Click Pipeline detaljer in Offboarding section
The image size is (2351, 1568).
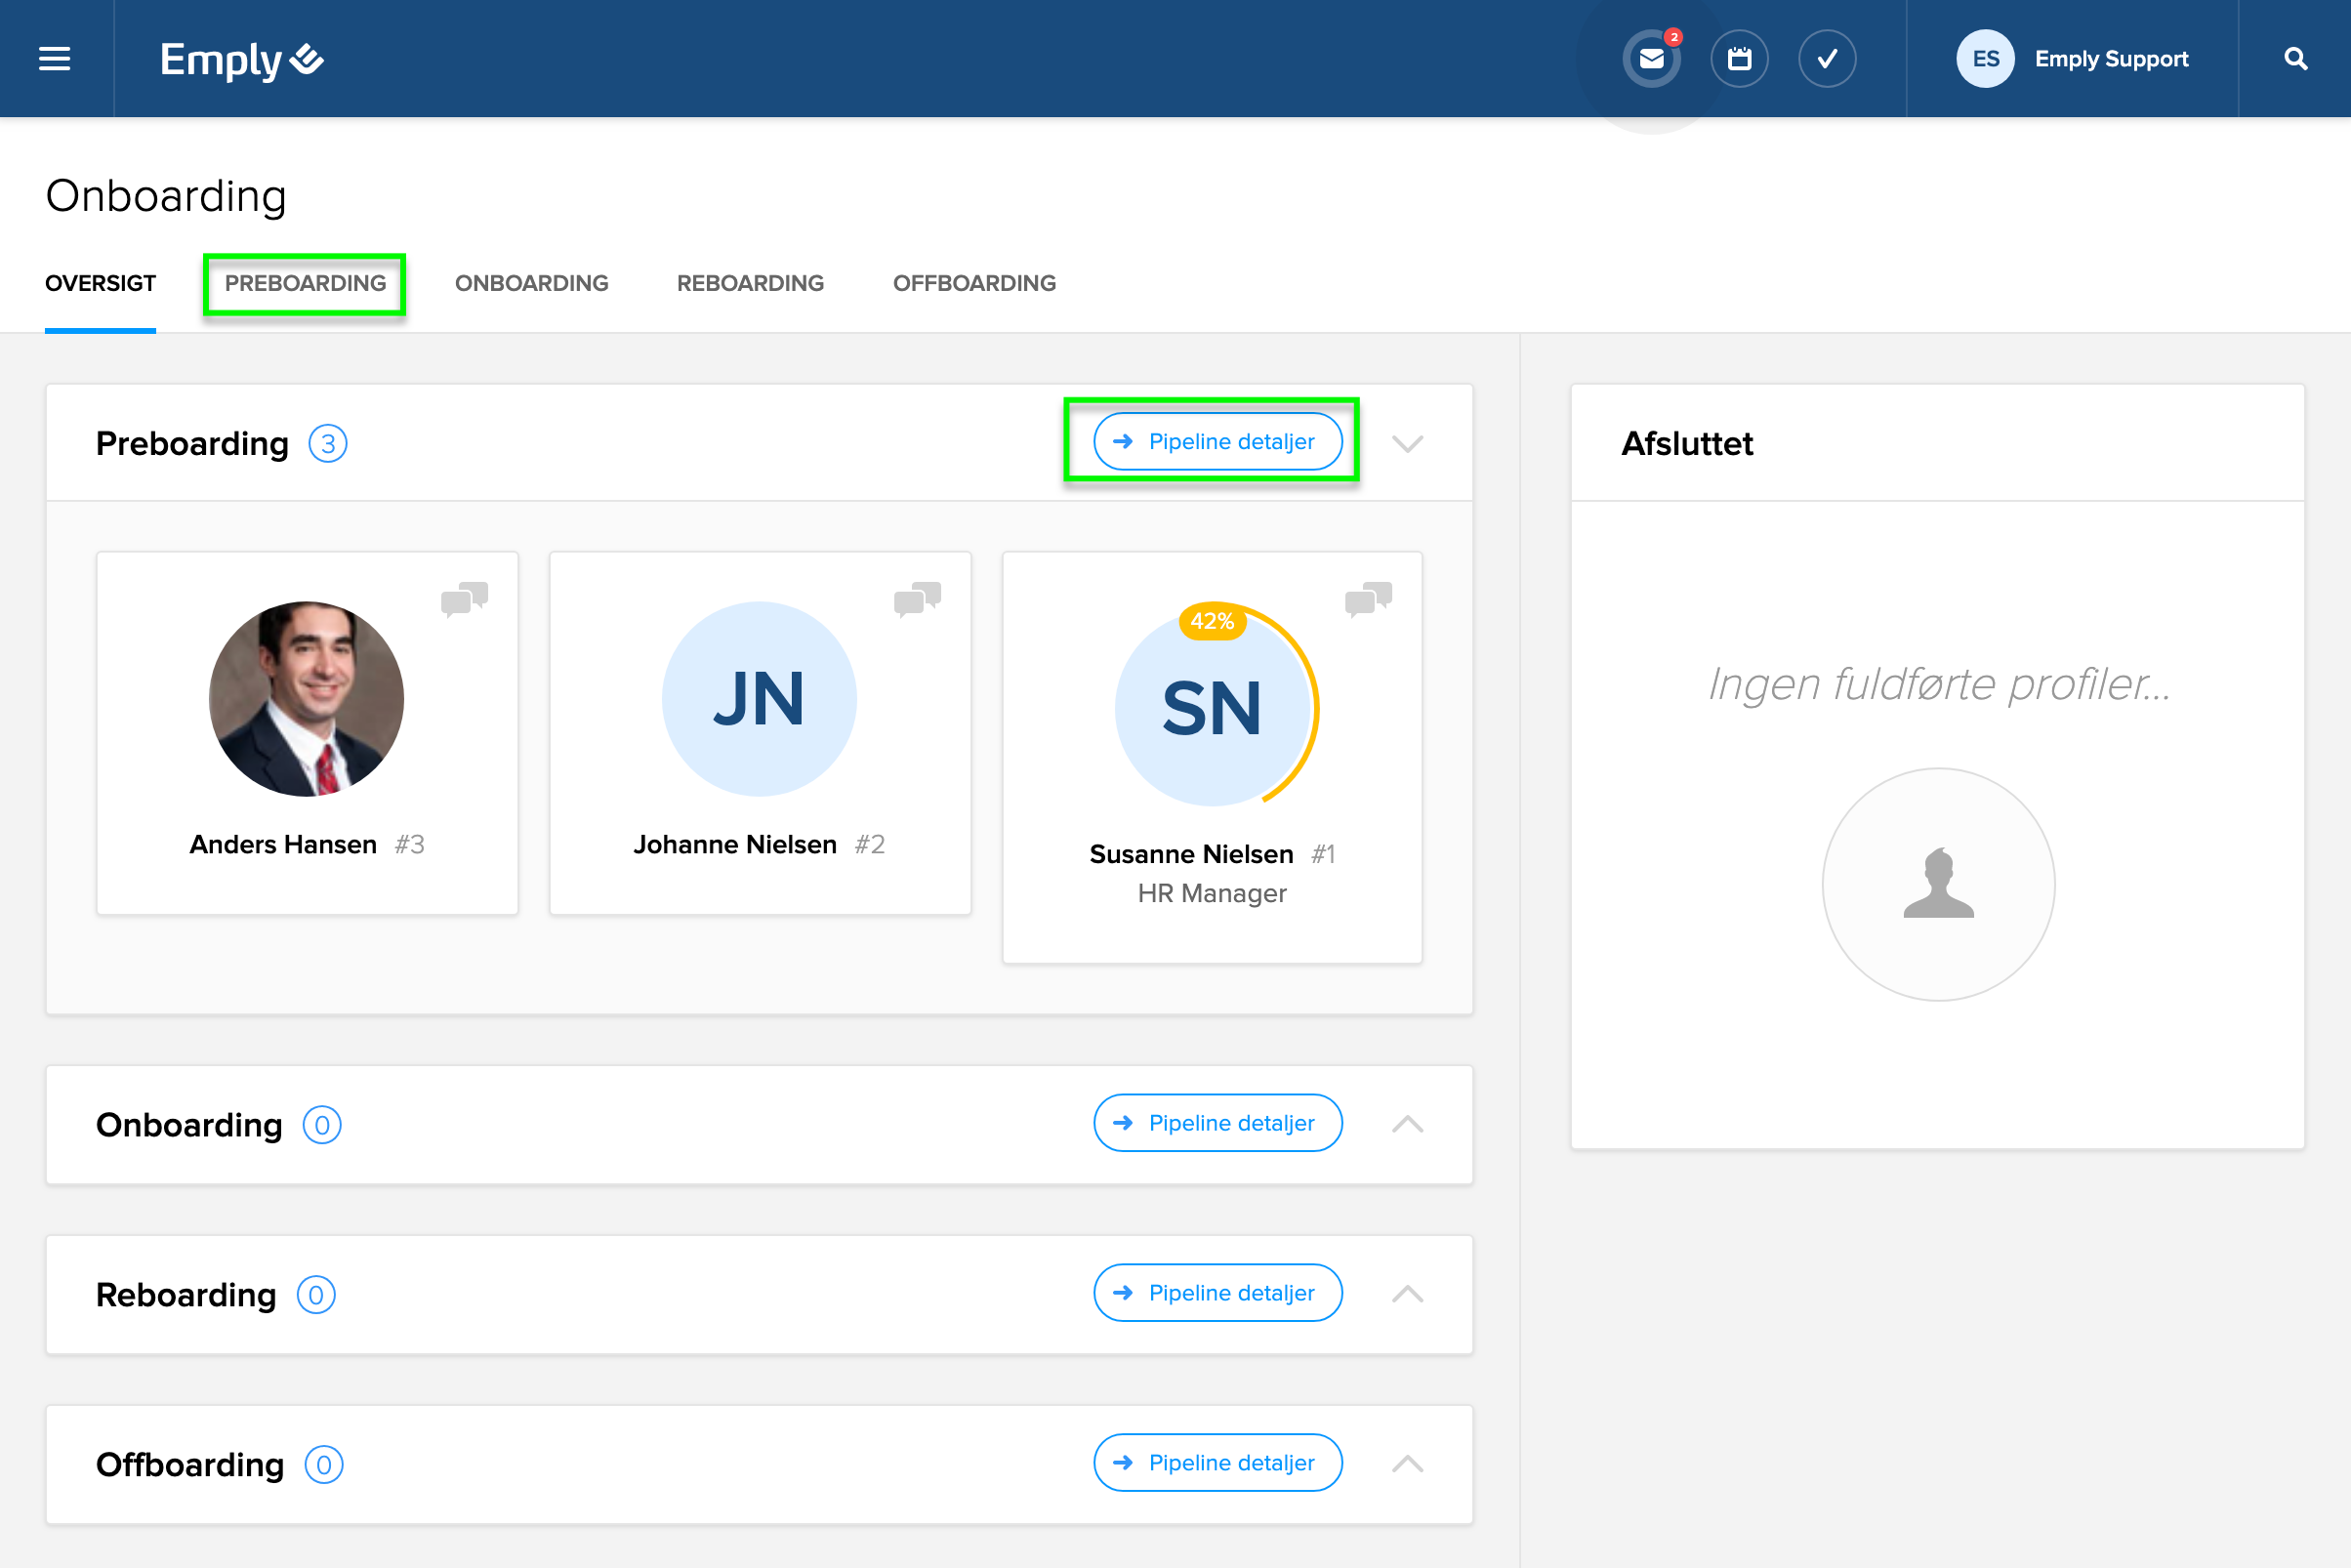[1217, 1463]
